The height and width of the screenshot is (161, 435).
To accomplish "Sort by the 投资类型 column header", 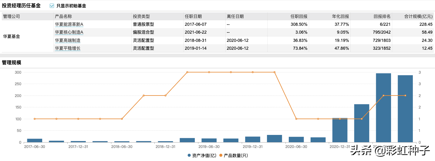I will [x=141, y=16].
